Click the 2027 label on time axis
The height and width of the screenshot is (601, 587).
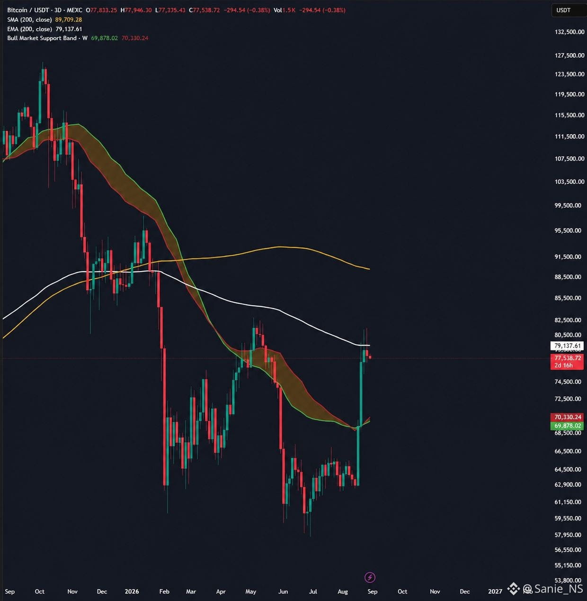495,591
